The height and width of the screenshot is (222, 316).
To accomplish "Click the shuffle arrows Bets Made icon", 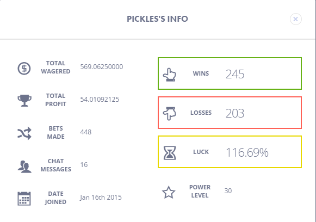I will [x=24, y=133].
